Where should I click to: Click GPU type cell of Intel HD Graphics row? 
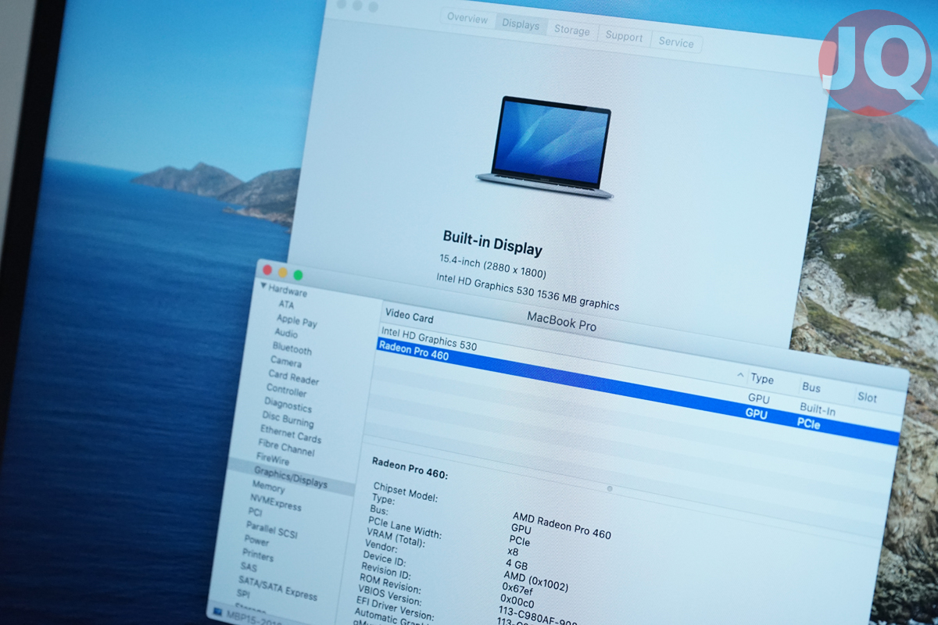pos(759,399)
